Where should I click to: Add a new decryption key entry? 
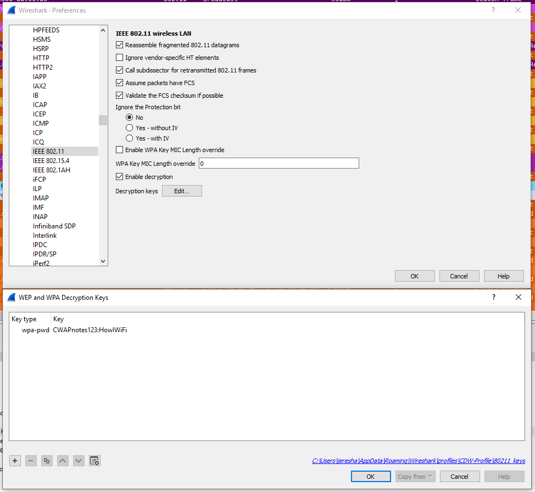tap(15, 461)
